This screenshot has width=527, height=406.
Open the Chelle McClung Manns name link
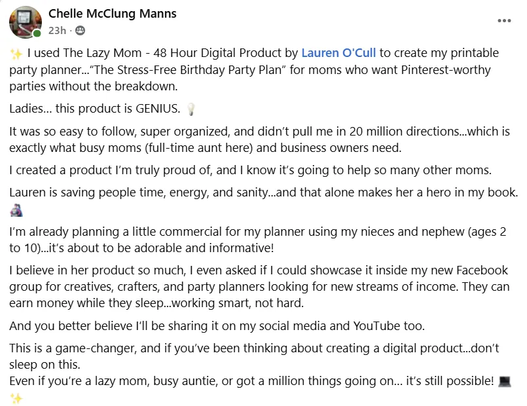click(112, 14)
